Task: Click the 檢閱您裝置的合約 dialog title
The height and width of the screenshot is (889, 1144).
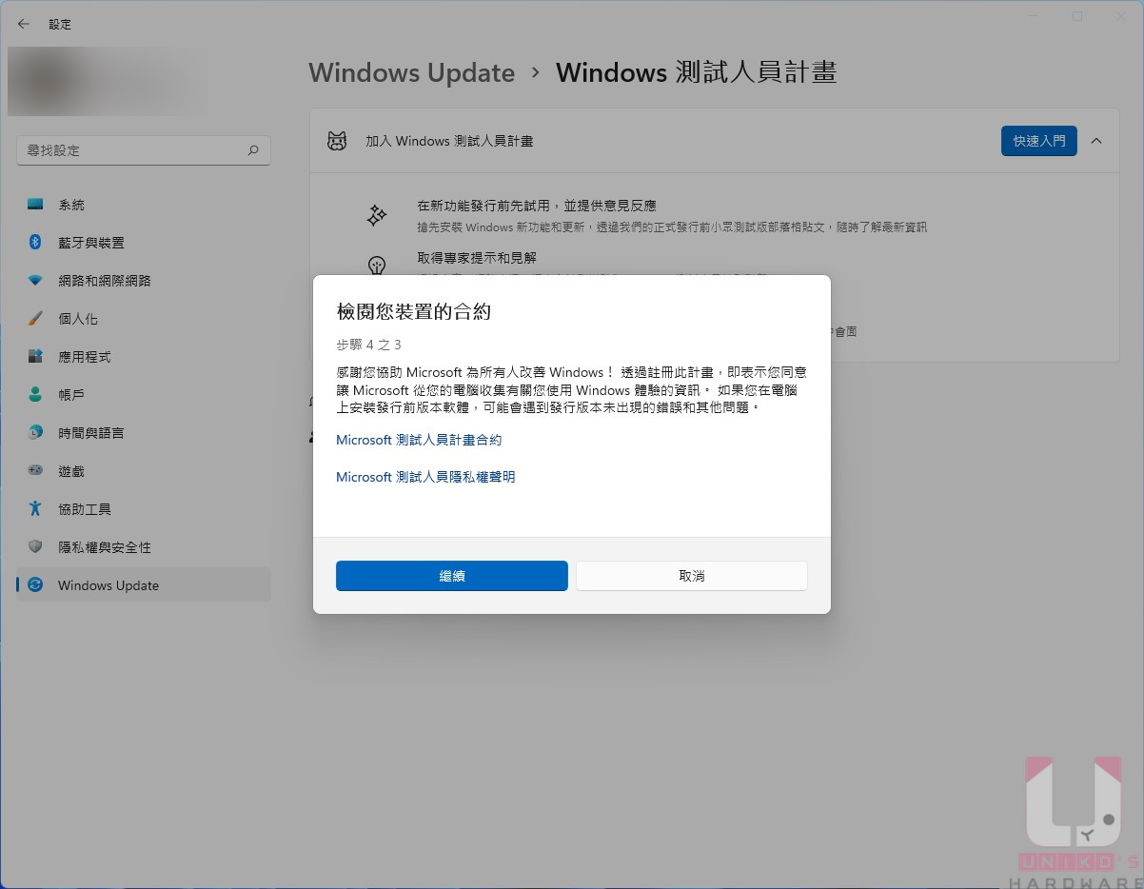Action: (x=414, y=311)
